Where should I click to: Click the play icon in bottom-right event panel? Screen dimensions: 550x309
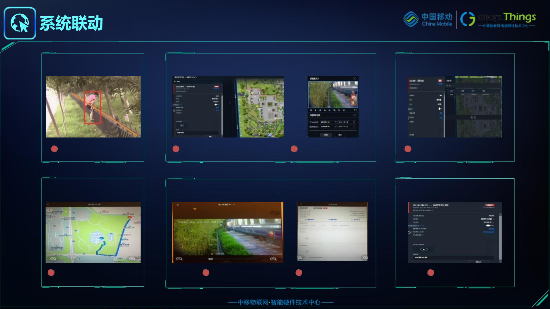click(424, 249)
